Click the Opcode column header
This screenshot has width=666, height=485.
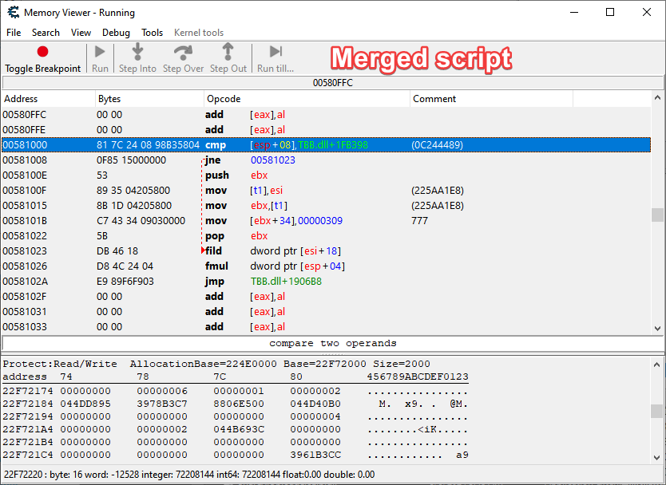pyautogui.click(x=224, y=98)
